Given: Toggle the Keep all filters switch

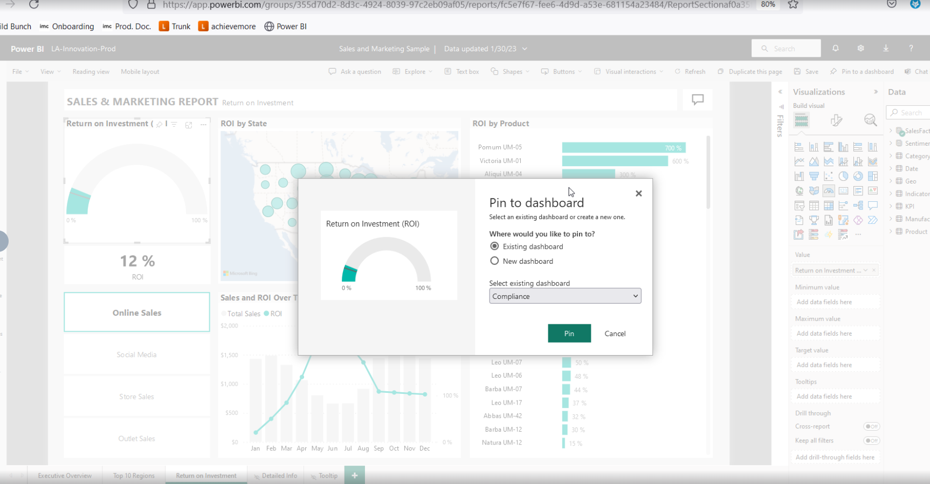Looking at the screenshot, I should pos(871,441).
